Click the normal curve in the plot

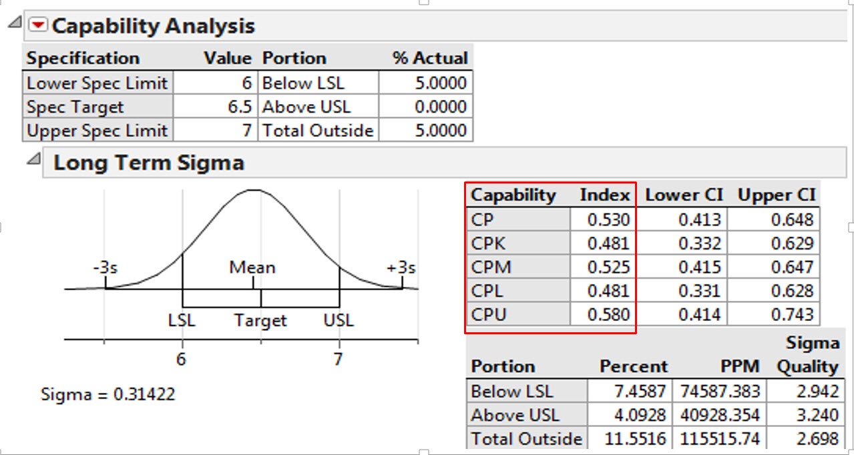pos(254,190)
